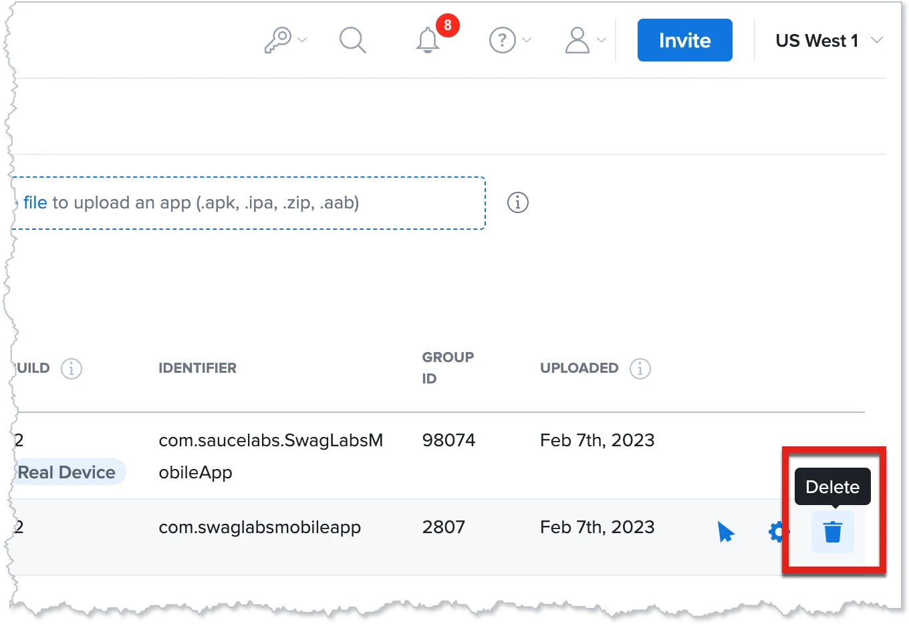Click the Invite button
Screen dimensions: 909x624
point(684,40)
